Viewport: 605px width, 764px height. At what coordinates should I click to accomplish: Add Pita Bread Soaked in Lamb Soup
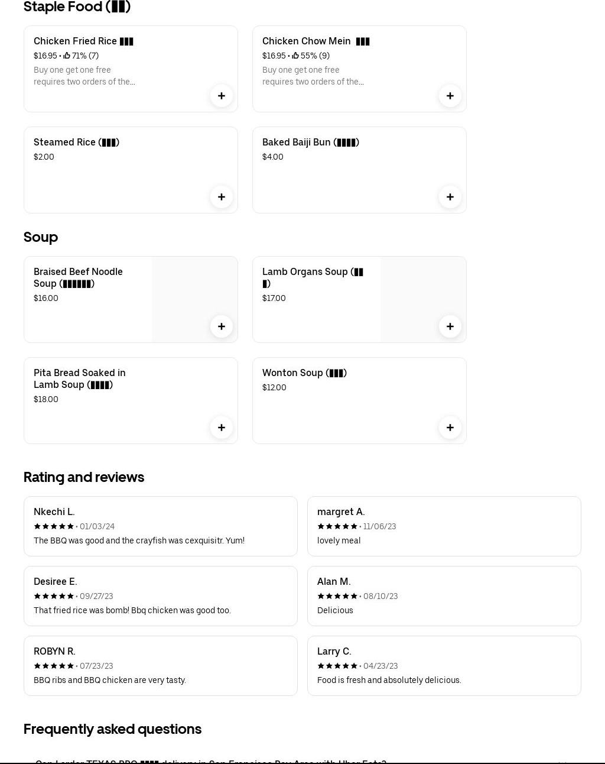(222, 428)
